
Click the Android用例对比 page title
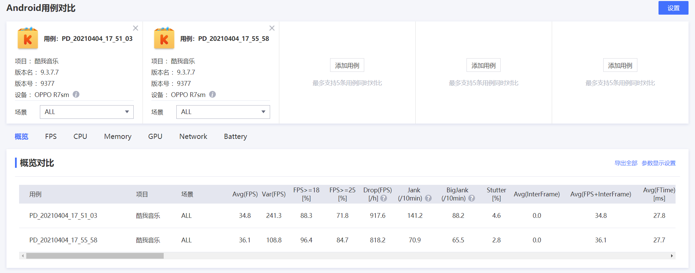[41, 8]
